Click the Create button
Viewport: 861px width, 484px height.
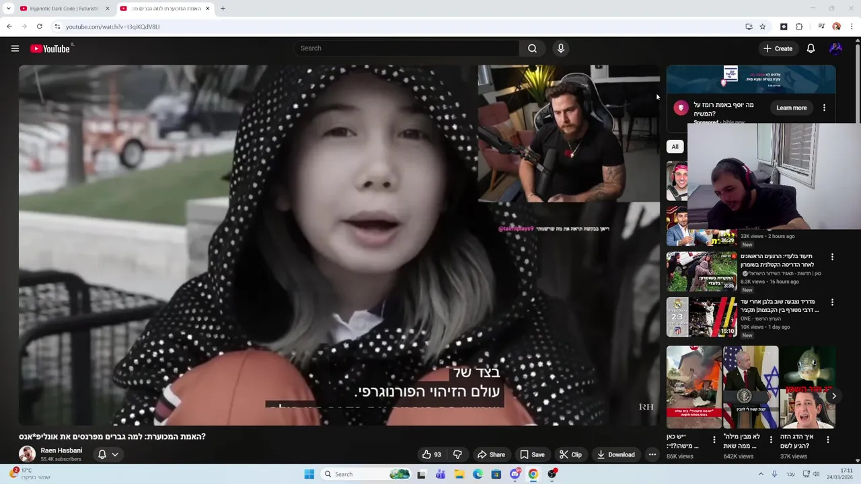coord(778,48)
